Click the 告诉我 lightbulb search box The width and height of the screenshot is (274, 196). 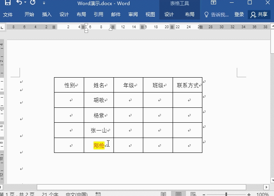click(216, 15)
